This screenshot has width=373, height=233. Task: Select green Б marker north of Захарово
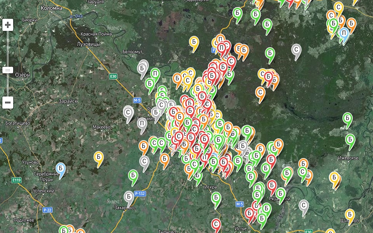[x=133, y=176]
